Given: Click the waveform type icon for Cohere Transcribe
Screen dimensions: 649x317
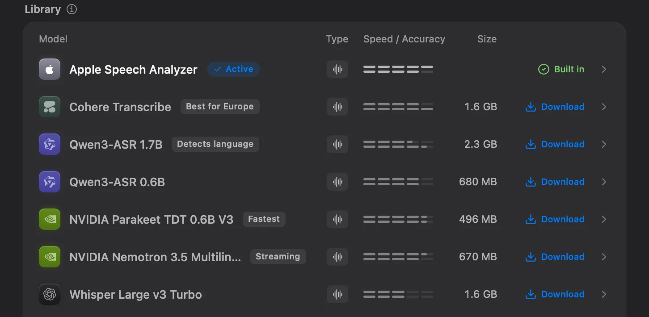Looking at the screenshot, I should 337,107.
